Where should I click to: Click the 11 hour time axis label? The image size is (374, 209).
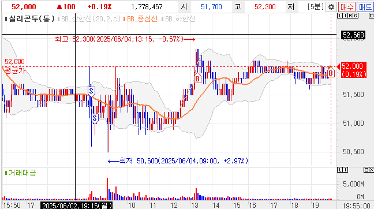pos(153,206)
